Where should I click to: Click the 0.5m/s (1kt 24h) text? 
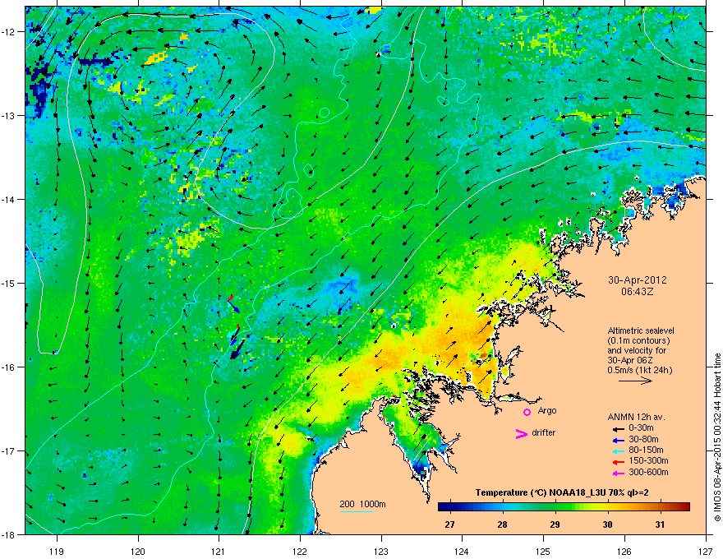[x=639, y=370]
